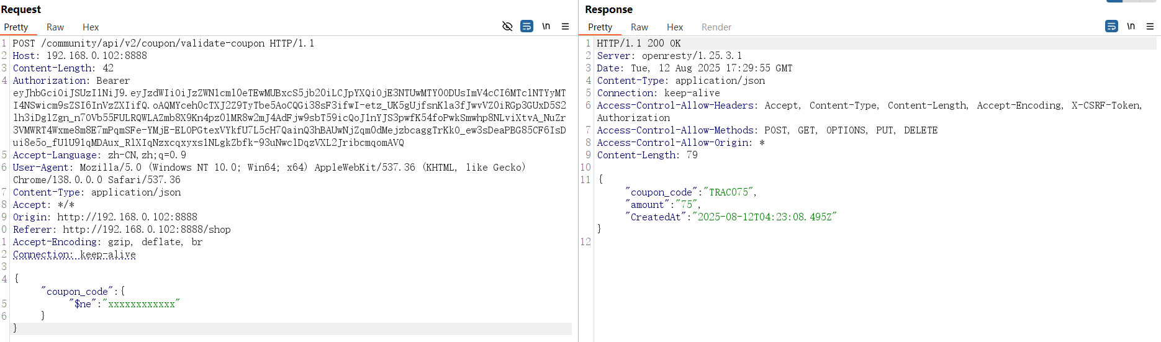Click the Date header in the response
The height and width of the screenshot is (342, 1161).
[x=695, y=68]
